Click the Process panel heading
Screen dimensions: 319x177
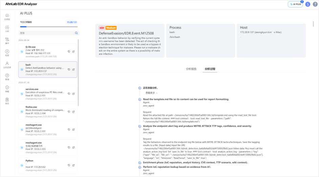175,27
